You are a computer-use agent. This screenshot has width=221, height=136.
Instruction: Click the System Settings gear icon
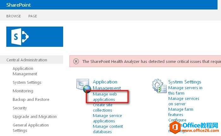(159, 86)
